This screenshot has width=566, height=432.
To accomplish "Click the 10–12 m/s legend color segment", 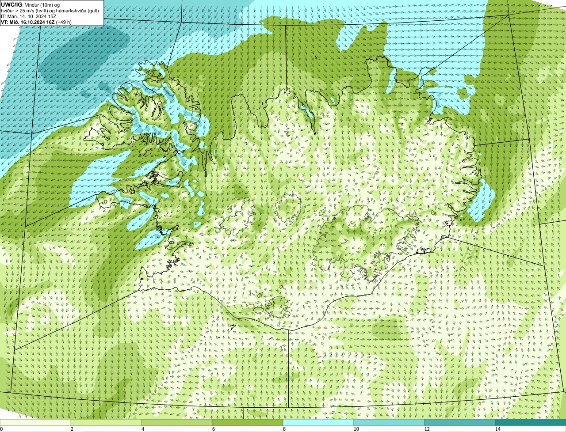I will pos(389,422).
